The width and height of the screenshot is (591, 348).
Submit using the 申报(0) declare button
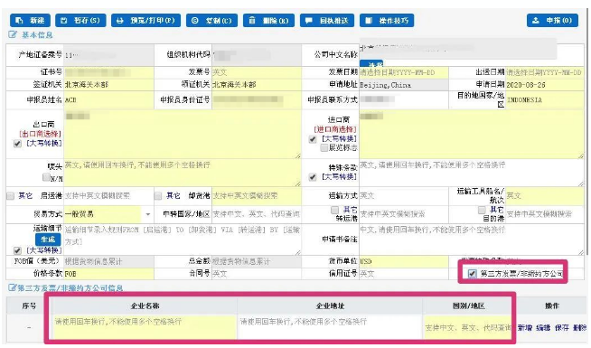[552, 21]
